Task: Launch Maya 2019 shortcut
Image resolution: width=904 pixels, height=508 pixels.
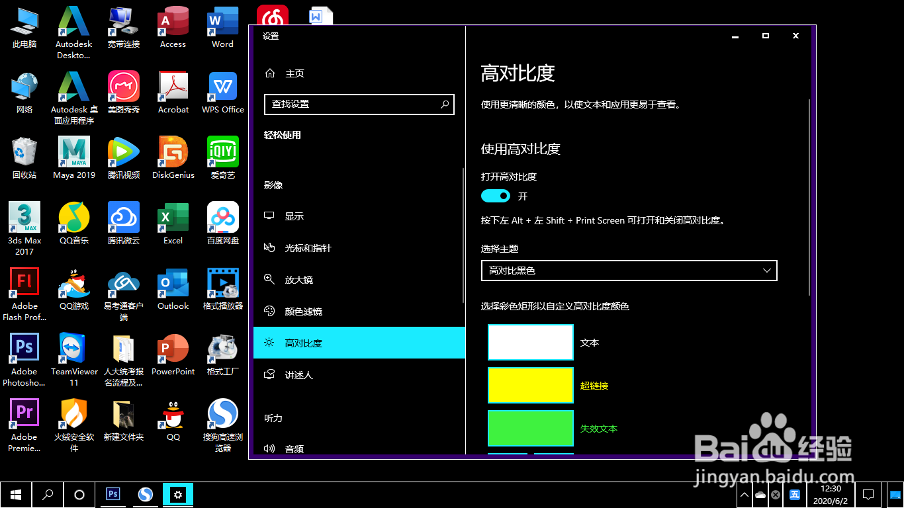Action: click(74, 158)
